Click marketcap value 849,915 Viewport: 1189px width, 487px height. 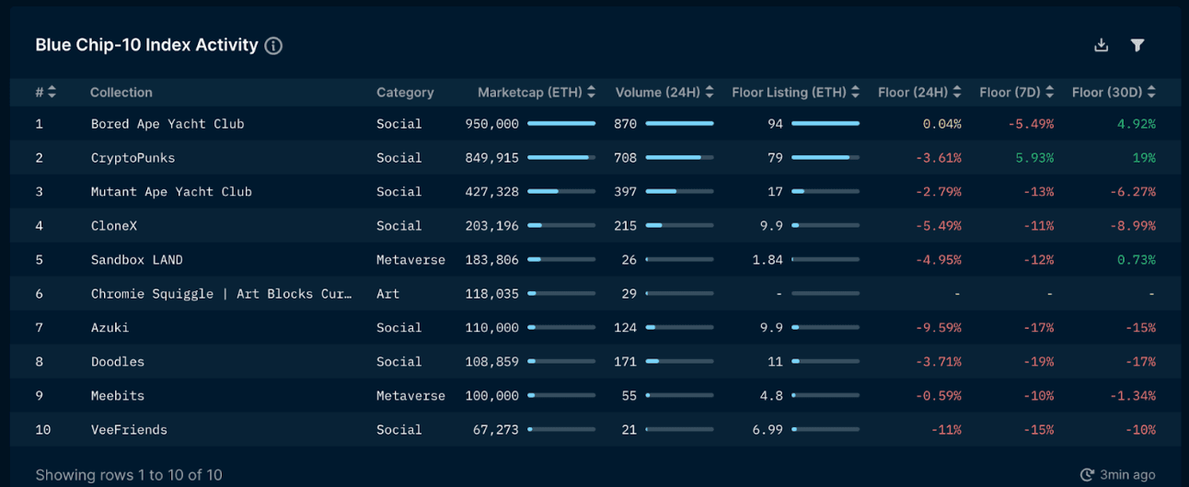(492, 158)
